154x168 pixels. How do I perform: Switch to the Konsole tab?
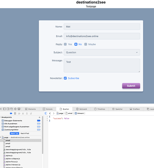click(x=48, y=109)
